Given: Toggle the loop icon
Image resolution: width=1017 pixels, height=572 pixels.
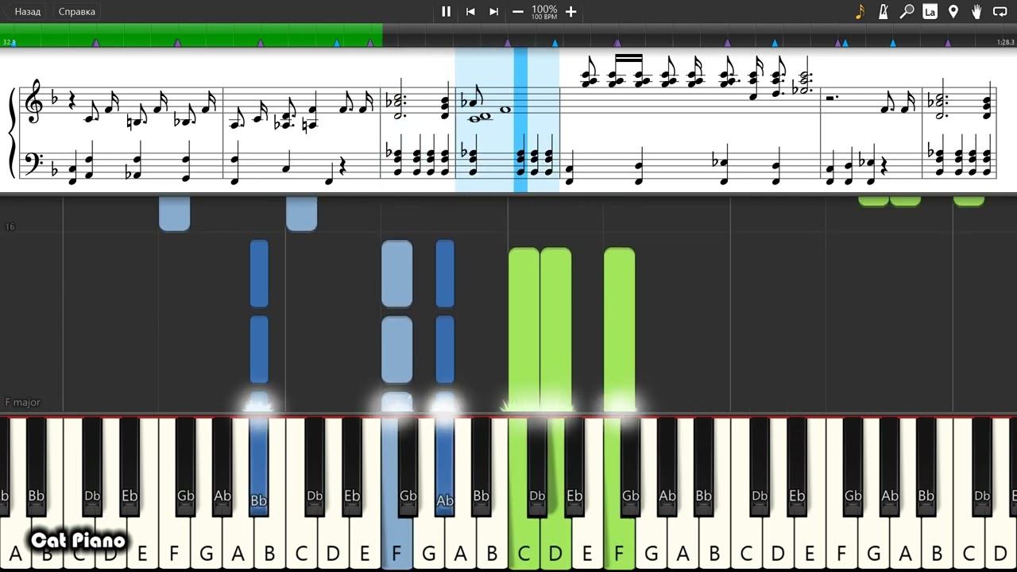Looking at the screenshot, I should pos(1000,11).
